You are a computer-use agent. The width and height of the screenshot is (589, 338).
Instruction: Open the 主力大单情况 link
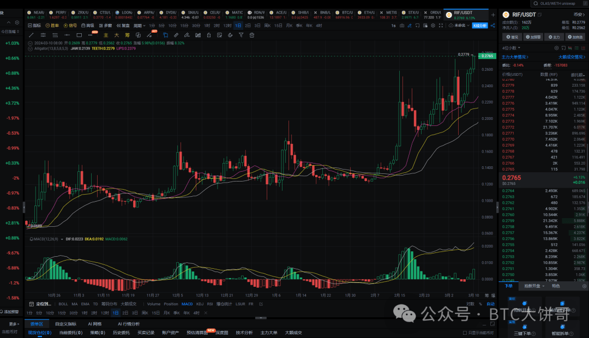514,57
